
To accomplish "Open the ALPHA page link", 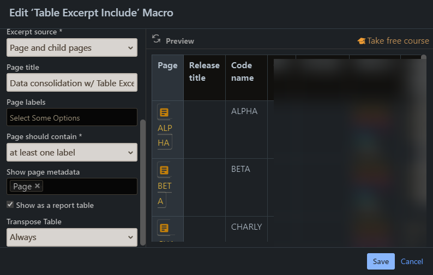I will click(x=165, y=135).
